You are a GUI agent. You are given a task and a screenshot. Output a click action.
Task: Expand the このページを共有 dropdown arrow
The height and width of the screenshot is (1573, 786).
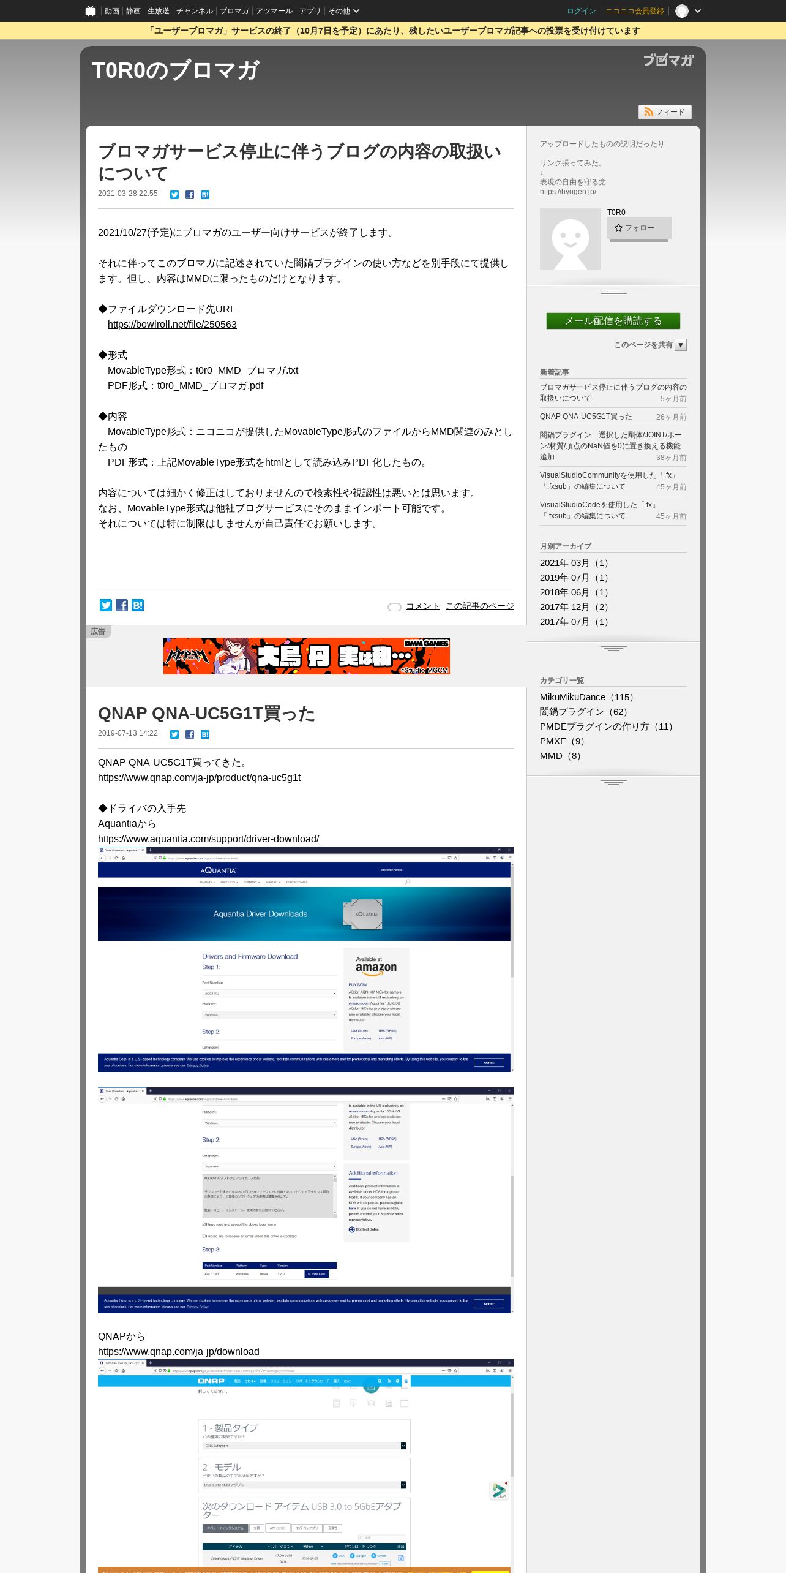tap(681, 345)
